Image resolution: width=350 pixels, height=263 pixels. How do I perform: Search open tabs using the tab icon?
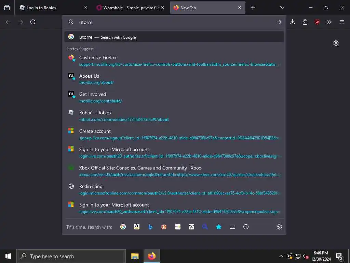pos(232,227)
